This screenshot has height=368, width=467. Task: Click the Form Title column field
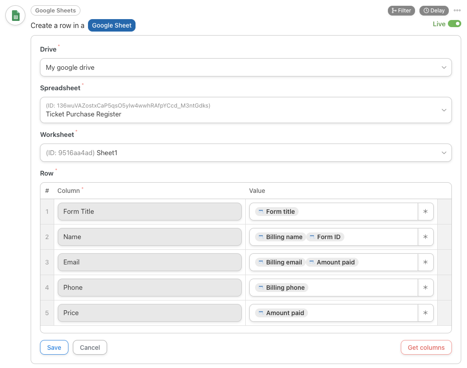(x=149, y=212)
